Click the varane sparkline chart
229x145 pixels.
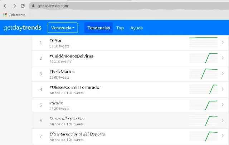[x=203, y=105]
